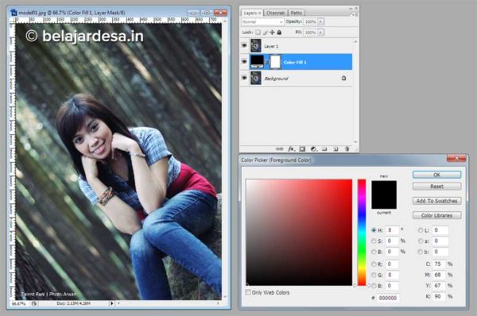This screenshot has width=477, height=316.
Task: Switch to the Paths tab
Action: pos(296,13)
